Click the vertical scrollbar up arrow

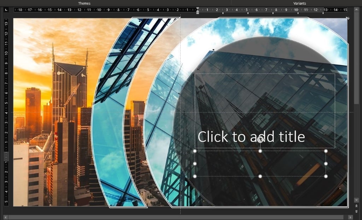356,10
